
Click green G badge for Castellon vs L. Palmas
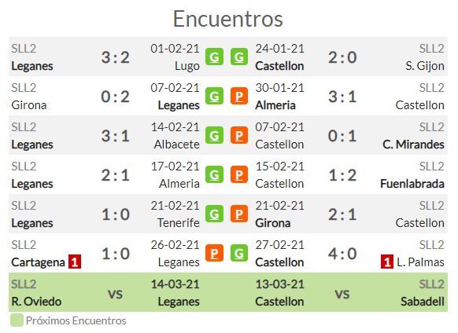pos(239,253)
